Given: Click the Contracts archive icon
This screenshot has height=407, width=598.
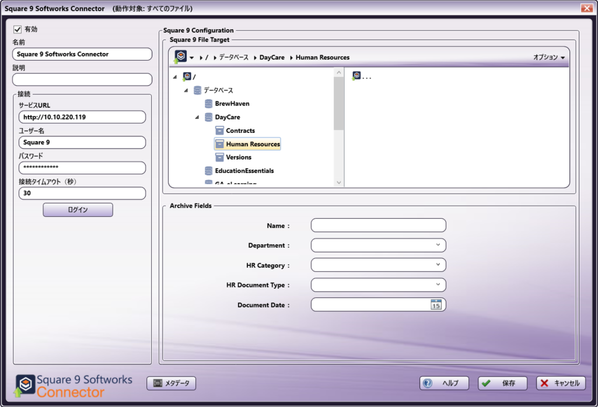Looking at the screenshot, I should coord(220,131).
